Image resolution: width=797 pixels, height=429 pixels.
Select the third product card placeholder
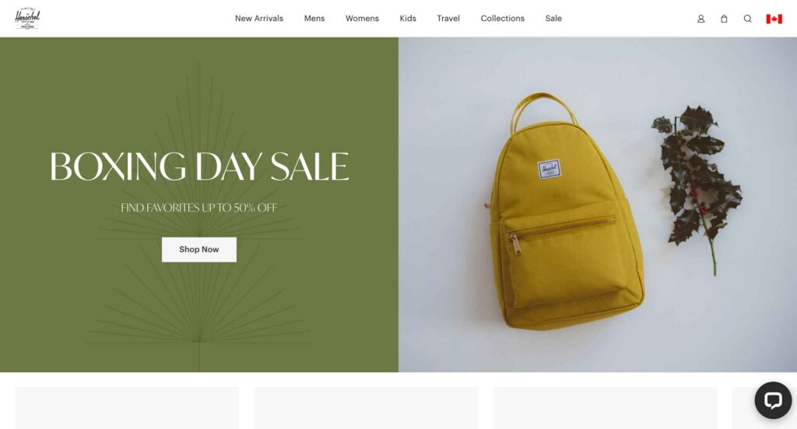coord(605,408)
